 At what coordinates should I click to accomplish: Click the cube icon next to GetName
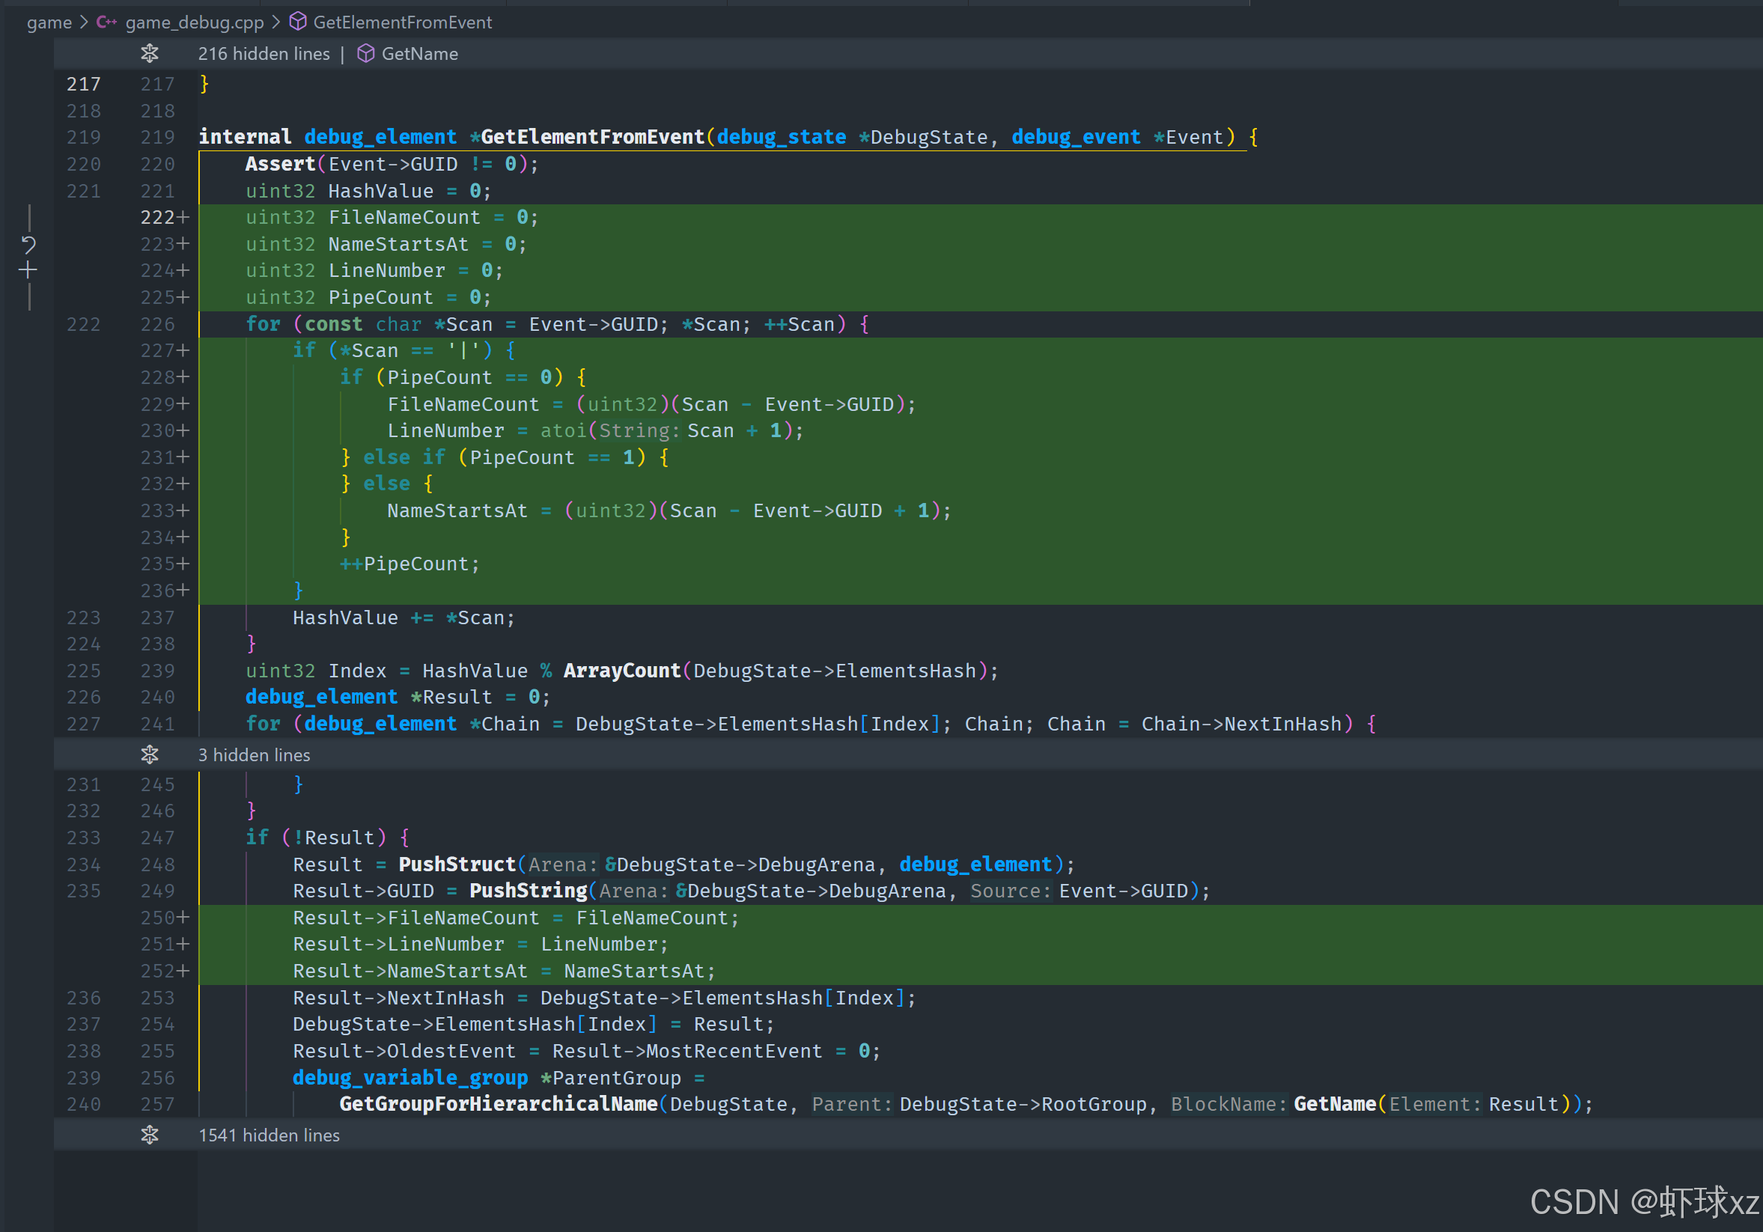[x=365, y=54]
